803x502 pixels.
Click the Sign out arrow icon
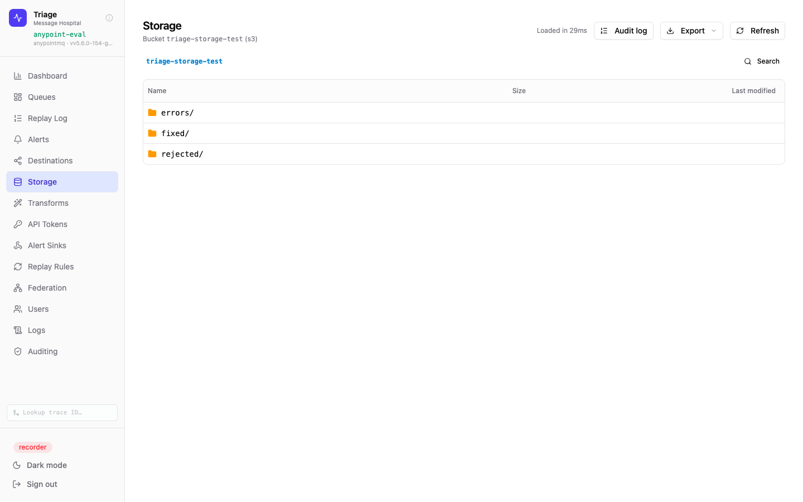(17, 484)
